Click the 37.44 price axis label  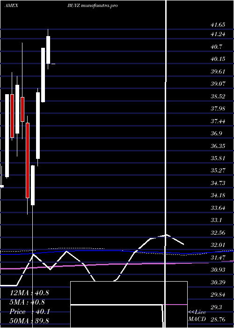coord(218,121)
